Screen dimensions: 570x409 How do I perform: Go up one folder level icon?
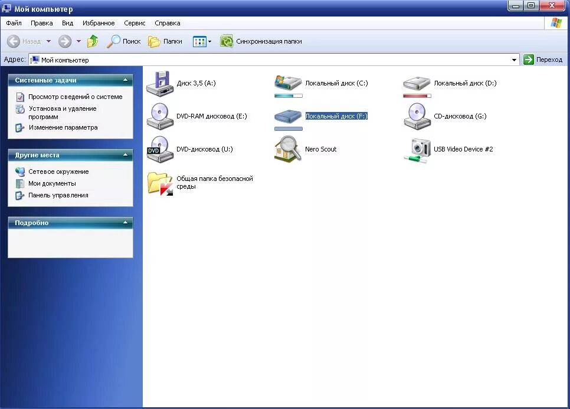tap(93, 41)
